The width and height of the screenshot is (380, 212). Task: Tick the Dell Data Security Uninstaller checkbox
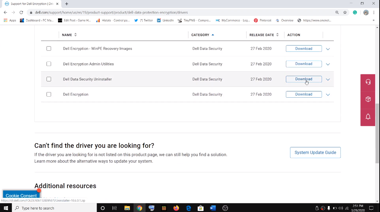(49, 79)
